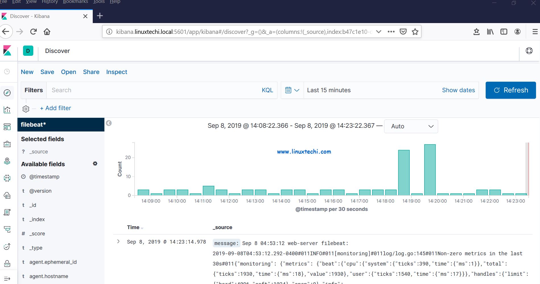Toggle the browser reader sidebar icon

coord(504,32)
